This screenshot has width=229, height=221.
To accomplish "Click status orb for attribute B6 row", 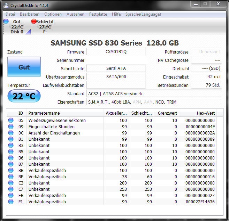I will coord(11,158).
